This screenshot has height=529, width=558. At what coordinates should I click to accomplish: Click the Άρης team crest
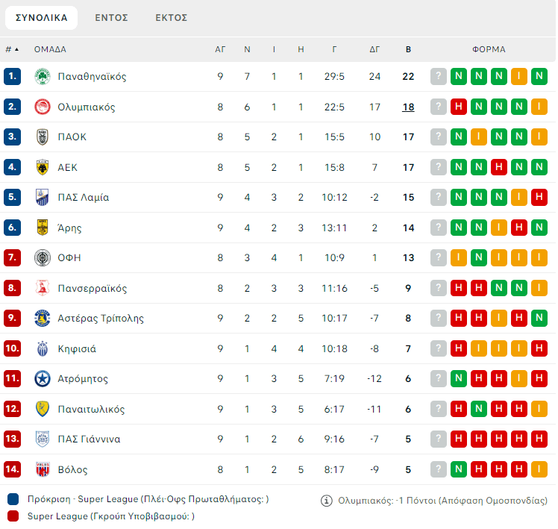(x=43, y=228)
